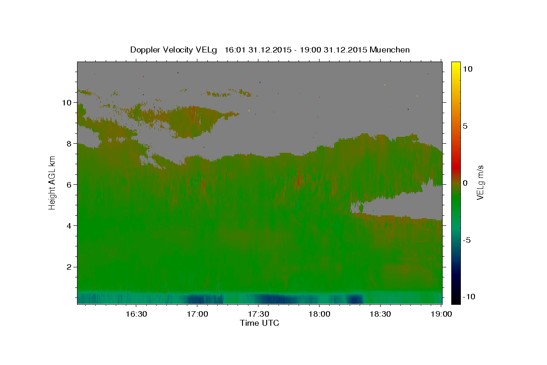The width and height of the screenshot is (547, 365).
Task: Click the colorbar value 10 label
Action: [x=467, y=68]
